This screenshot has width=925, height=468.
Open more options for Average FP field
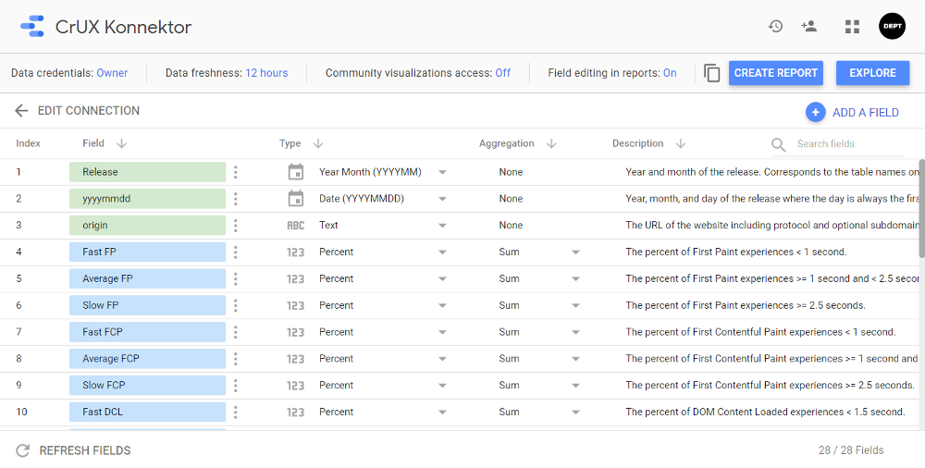click(235, 278)
